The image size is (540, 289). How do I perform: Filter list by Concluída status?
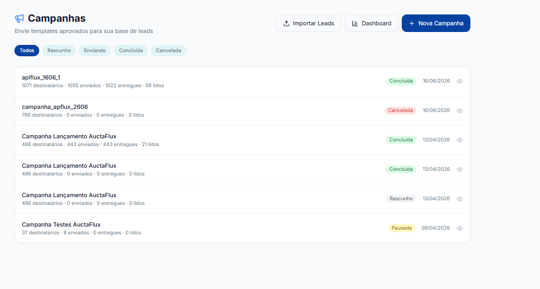(131, 50)
